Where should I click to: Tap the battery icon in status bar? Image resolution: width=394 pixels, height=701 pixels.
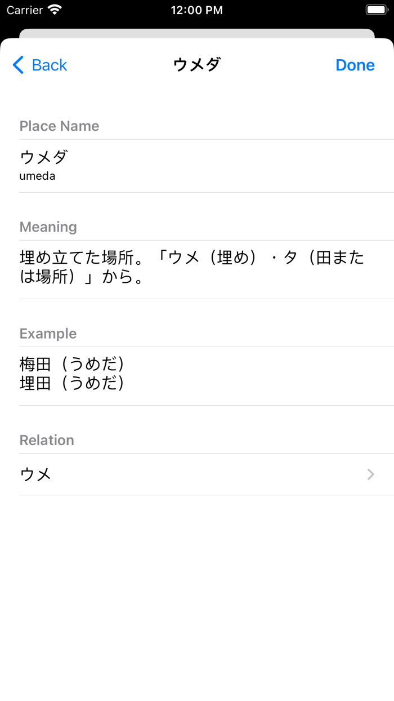point(376,10)
